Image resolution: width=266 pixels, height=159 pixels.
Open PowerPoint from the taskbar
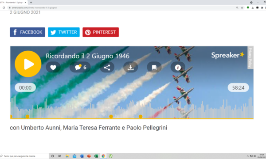89,156
